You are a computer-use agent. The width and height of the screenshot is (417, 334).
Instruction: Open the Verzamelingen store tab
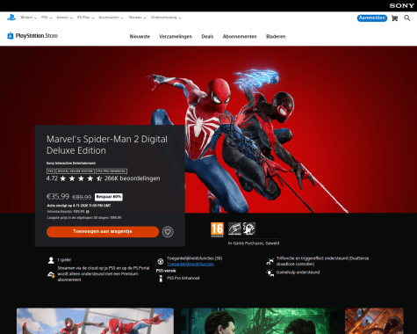[x=176, y=37]
